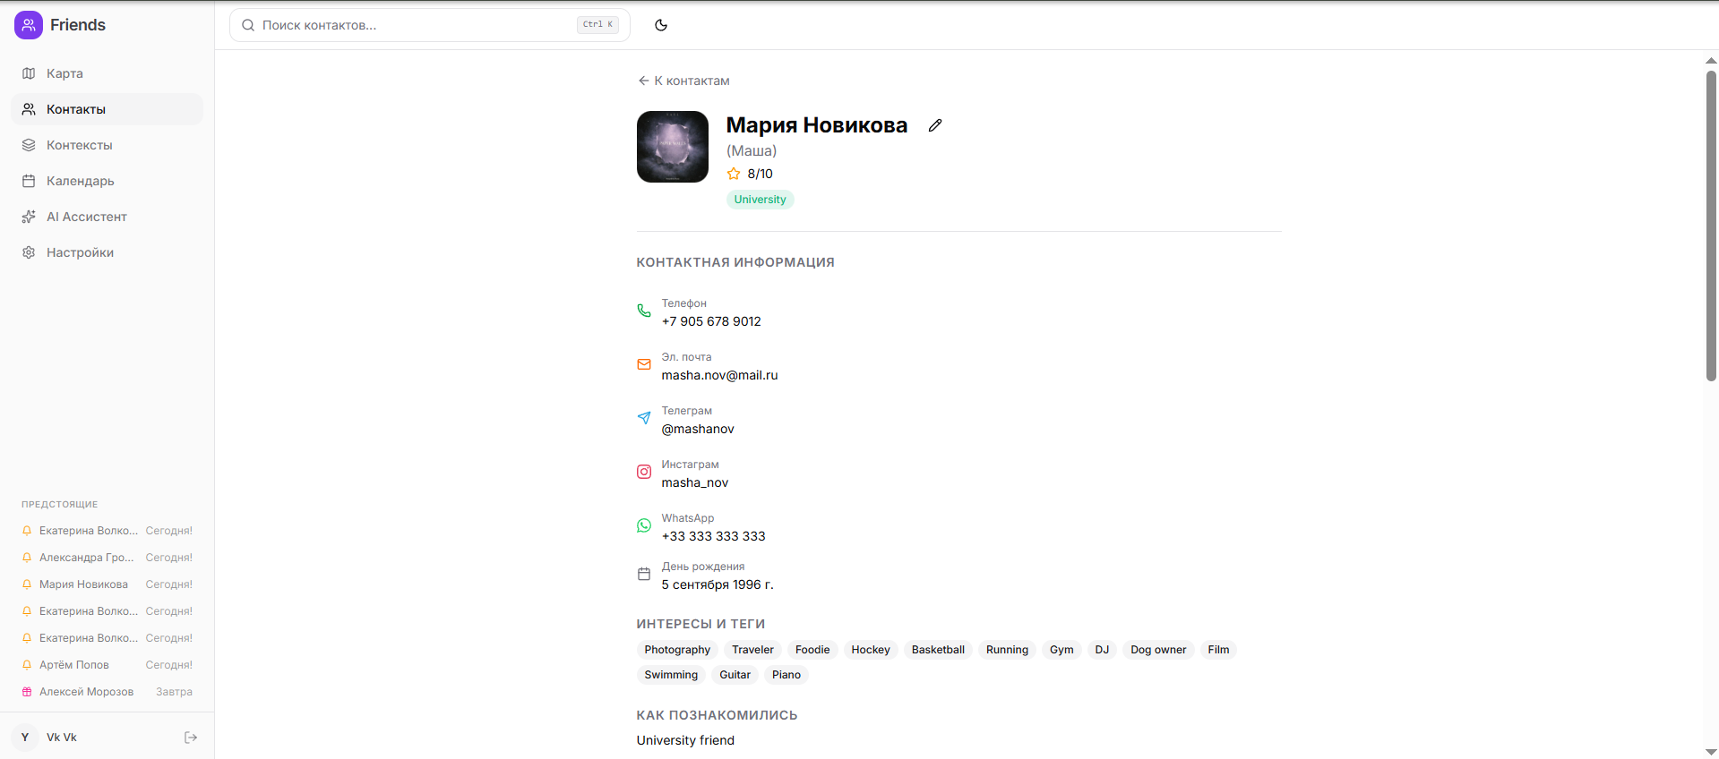Select the DJ tag
1719x759 pixels.
(x=1102, y=650)
